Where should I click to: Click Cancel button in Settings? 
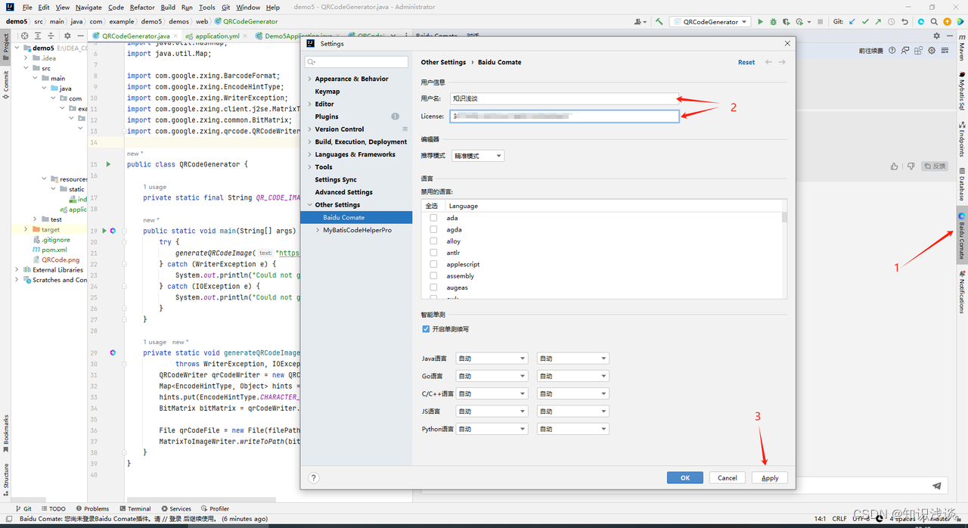point(728,478)
